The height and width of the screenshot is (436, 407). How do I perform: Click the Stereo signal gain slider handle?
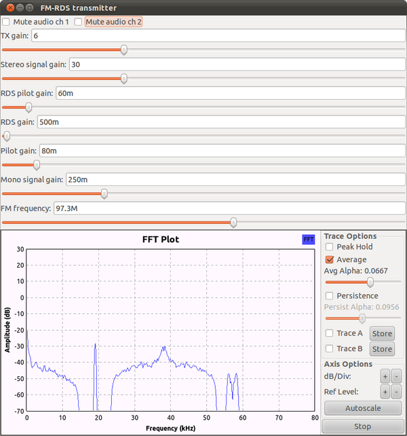pyautogui.click(x=124, y=78)
